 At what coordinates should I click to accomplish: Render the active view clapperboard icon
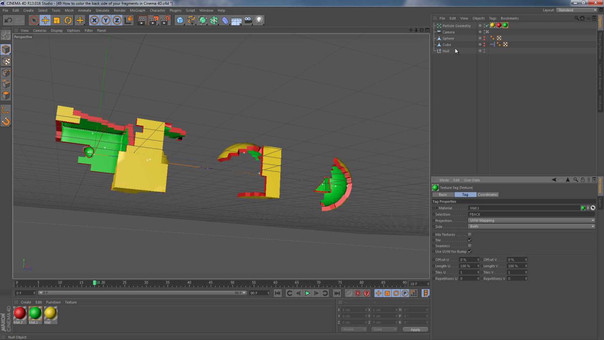point(142,20)
